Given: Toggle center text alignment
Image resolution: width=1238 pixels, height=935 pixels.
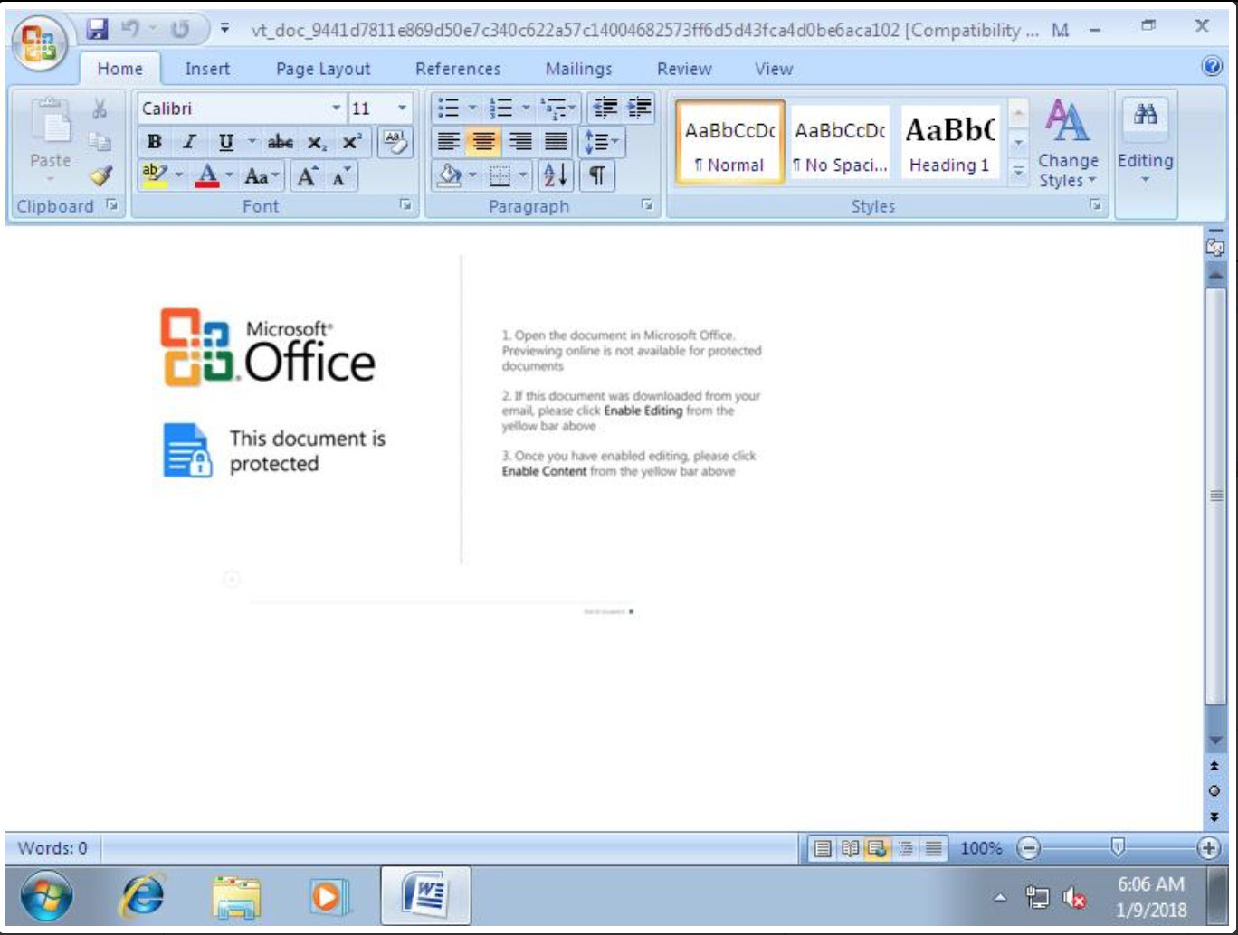Looking at the screenshot, I should pos(482,142).
